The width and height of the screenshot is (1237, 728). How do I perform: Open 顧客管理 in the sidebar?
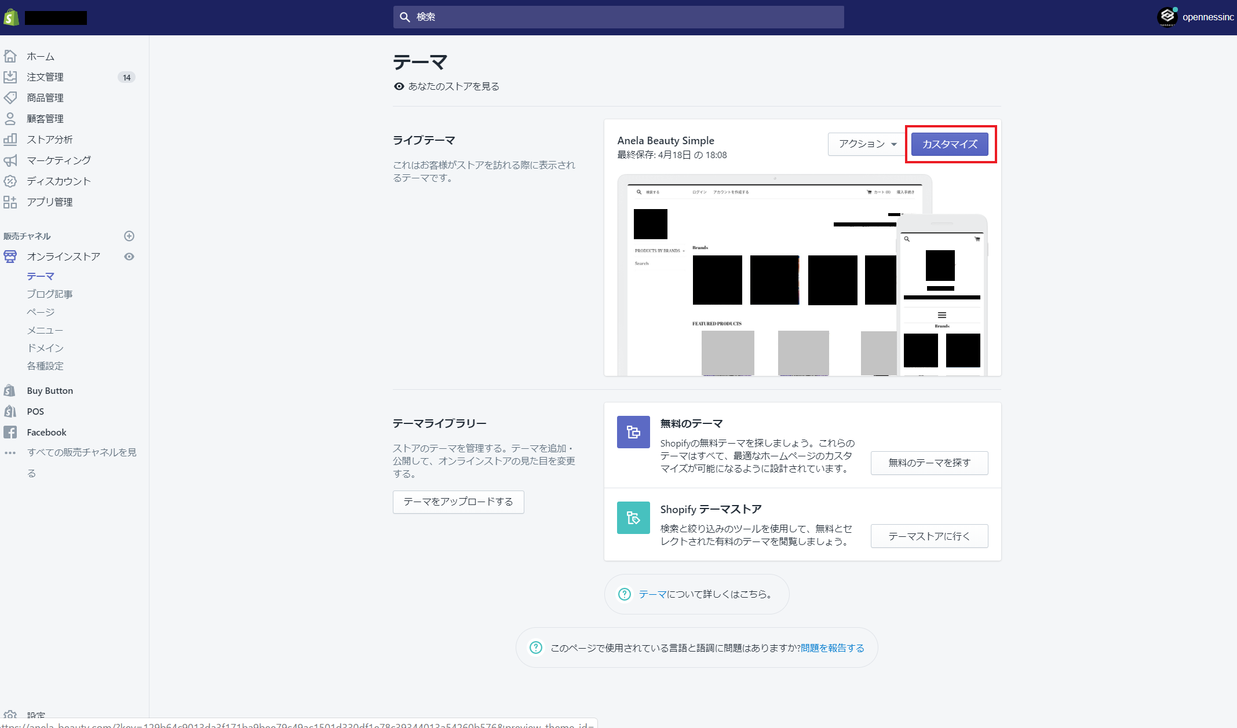[45, 119]
